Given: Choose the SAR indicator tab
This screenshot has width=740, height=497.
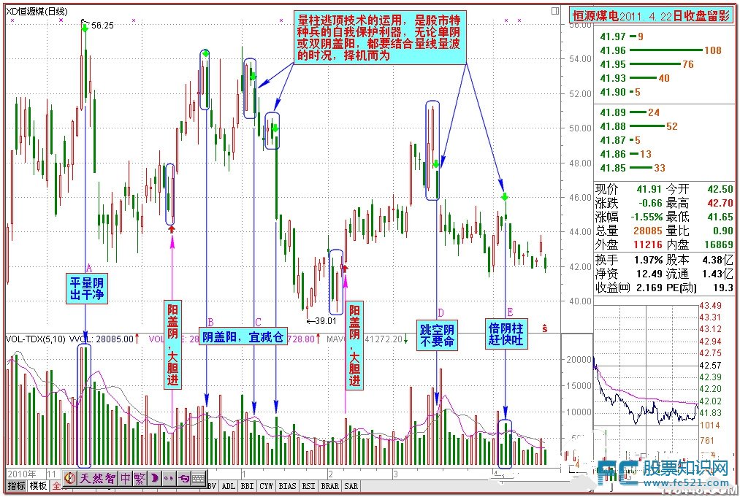Looking at the screenshot, I should pyautogui.click(x=351, y=486).
